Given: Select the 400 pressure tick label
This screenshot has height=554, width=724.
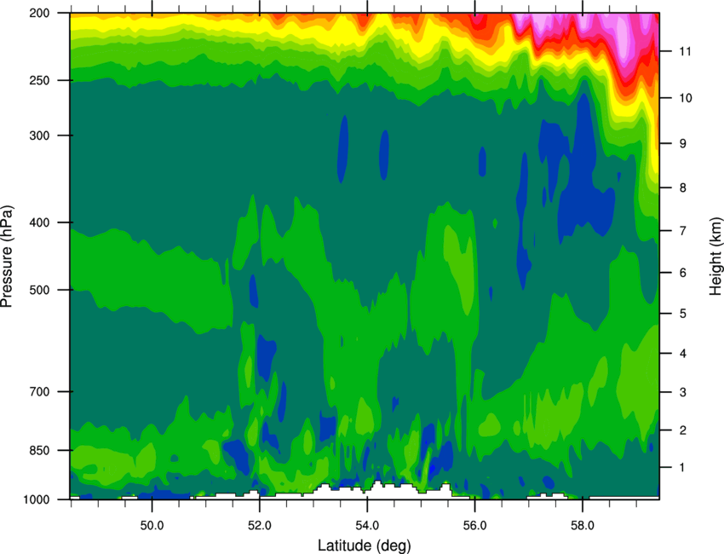Looking at the screenshot, I should click(x=39, y=222).
